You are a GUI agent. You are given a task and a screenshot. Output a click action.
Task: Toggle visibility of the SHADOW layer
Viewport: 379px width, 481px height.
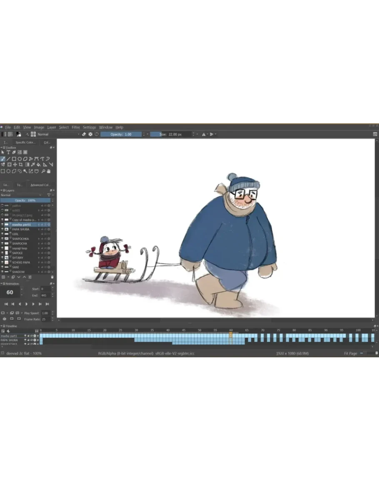pos(2,272)
